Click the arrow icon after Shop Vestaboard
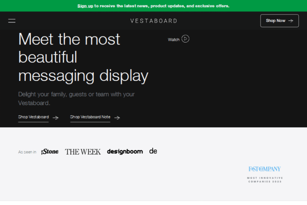 click(x=56, y=118)
